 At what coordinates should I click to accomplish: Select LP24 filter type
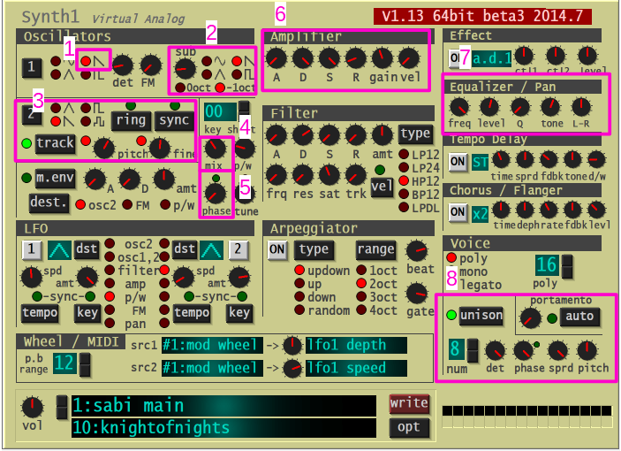[404, 168]
